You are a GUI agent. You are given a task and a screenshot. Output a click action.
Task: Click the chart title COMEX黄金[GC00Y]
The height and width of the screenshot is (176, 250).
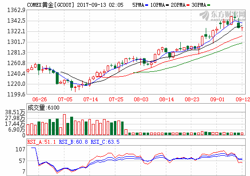point(50,5)
